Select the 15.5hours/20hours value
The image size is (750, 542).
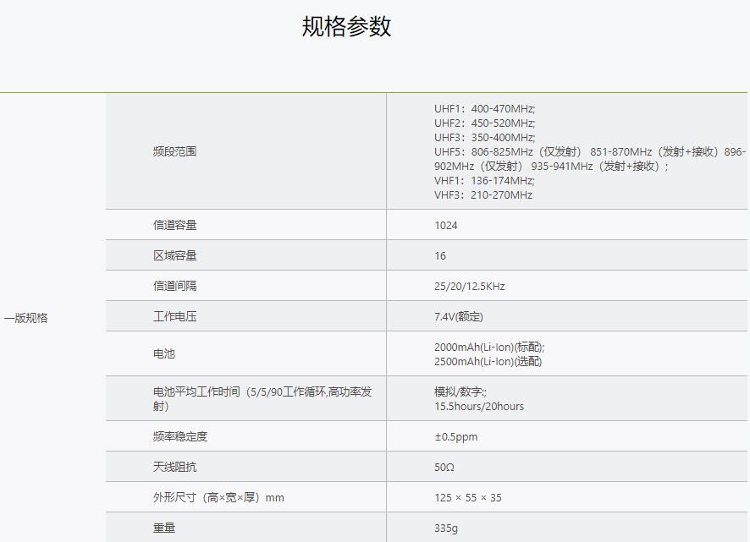click(478, 406)
